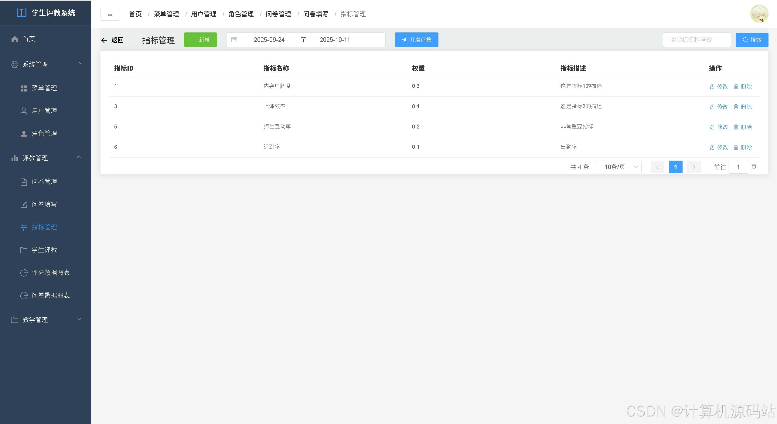Go to next page arrow in pagination

[x=694, y=167]
